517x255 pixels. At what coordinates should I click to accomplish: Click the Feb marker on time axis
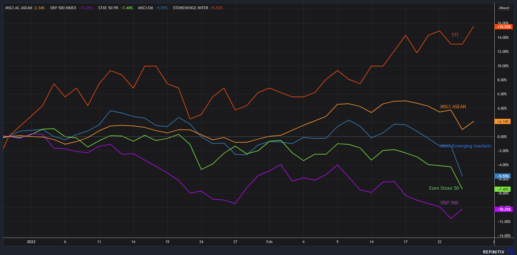tap(269, 242)
